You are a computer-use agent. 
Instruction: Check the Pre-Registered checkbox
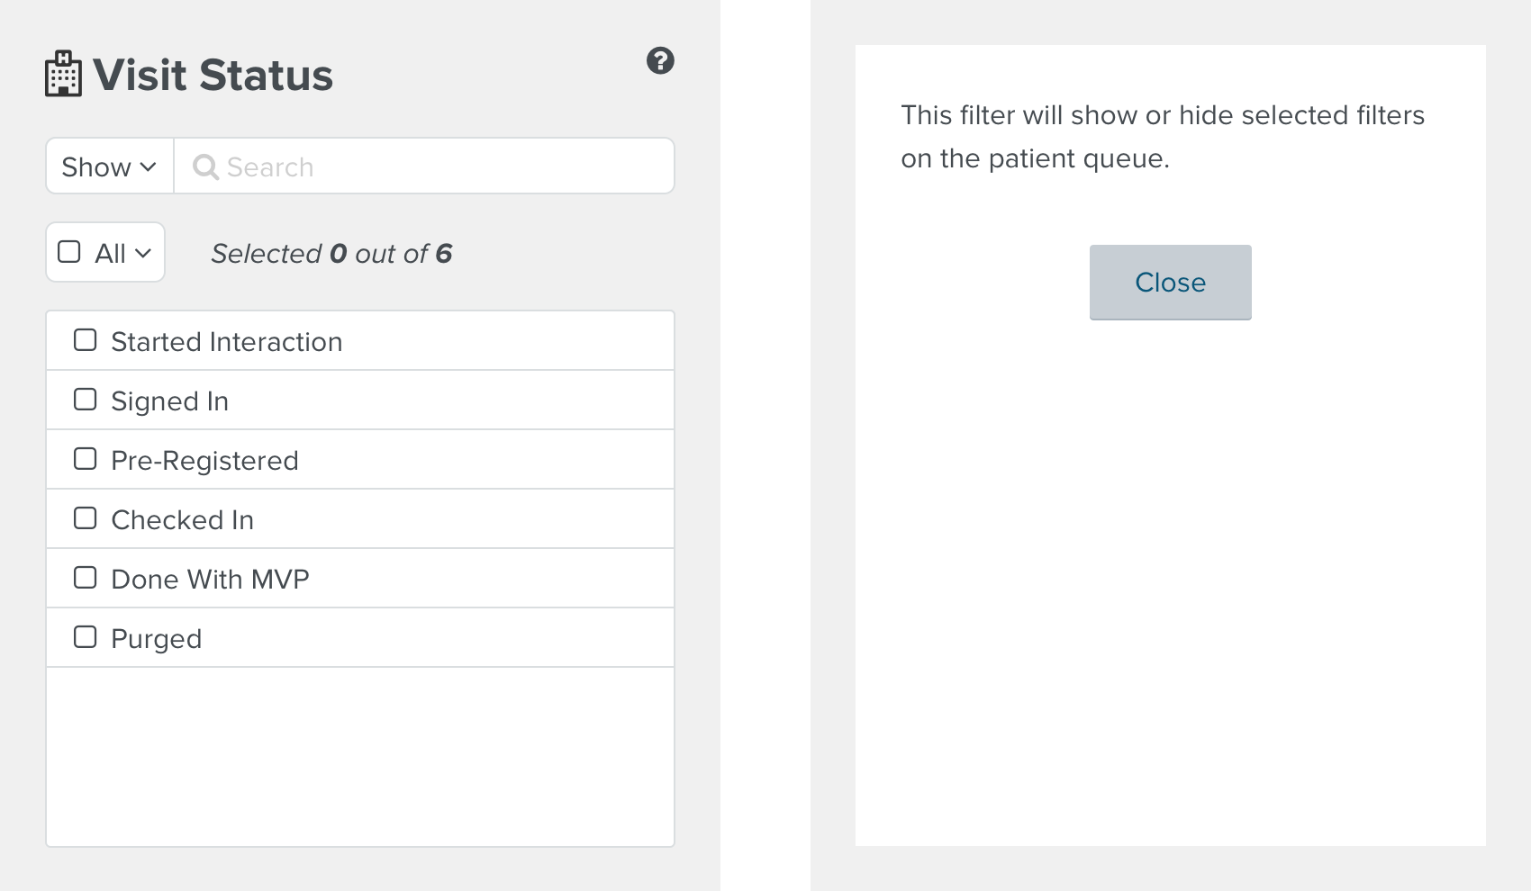(x=86, y=459)
